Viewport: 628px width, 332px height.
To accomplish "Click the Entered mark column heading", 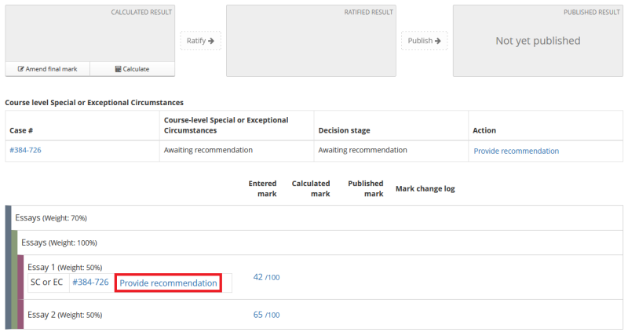I will [262, 188].
